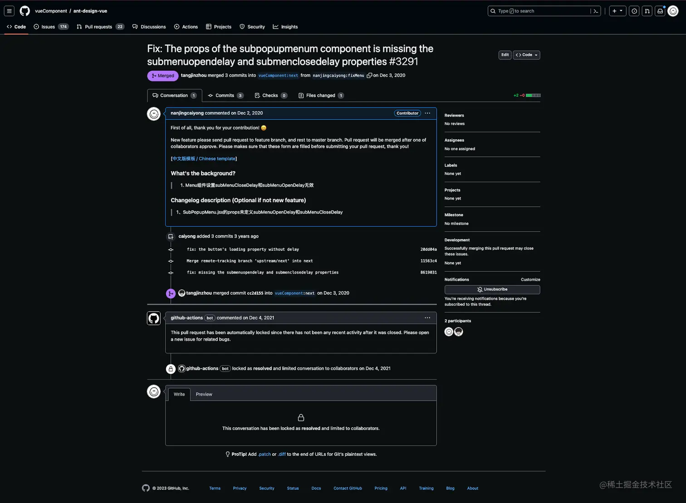
Task: Open the ant-design-vue repository link
Action: point(90,11)
